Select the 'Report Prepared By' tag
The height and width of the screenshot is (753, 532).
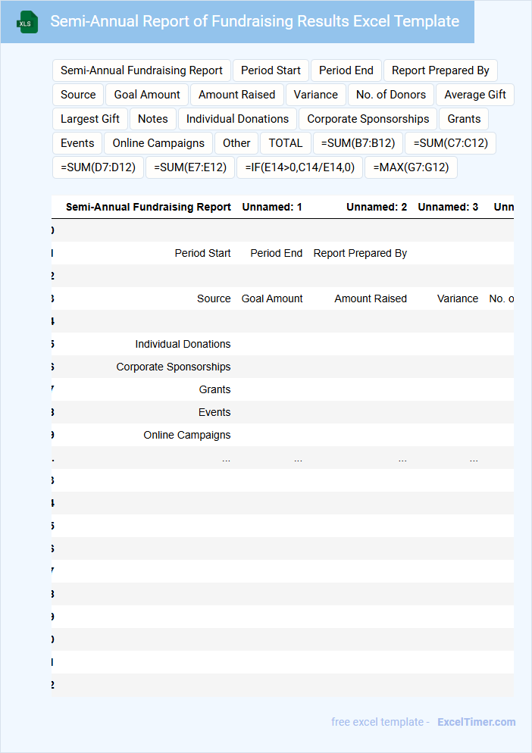(x=440, y=70)
